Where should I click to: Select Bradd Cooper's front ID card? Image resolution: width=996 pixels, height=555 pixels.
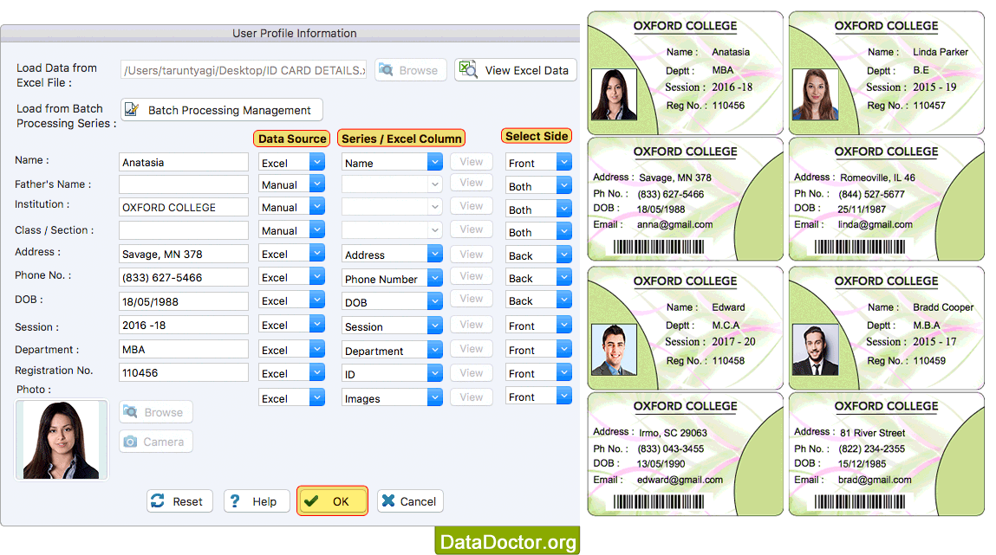pos(886,328)
